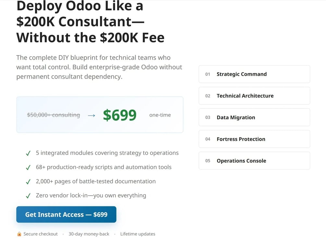Click the Get Instant Access button
This screenshot has height=238, width=326.
[x=66, y=214]
